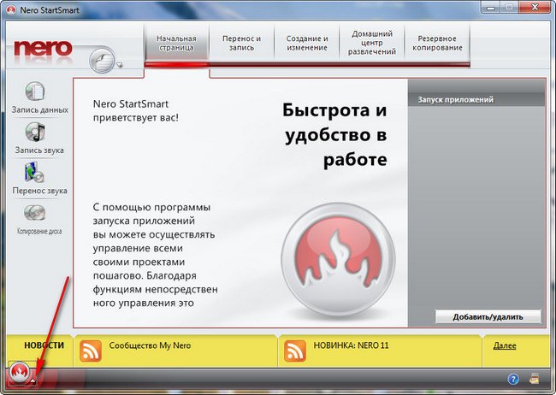
Task: Minimize the Nero StartSmart window
Action: 491,8
